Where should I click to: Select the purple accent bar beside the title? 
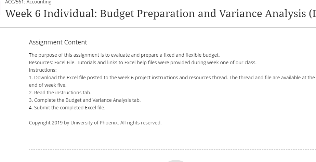pos(0,8)
